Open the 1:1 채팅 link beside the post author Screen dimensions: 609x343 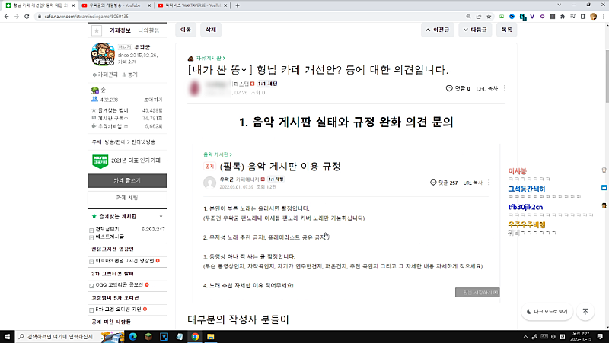pos(267,84)
